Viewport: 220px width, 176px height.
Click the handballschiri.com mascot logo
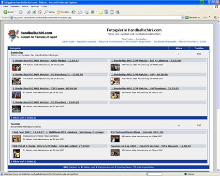[x=13, y=35]
